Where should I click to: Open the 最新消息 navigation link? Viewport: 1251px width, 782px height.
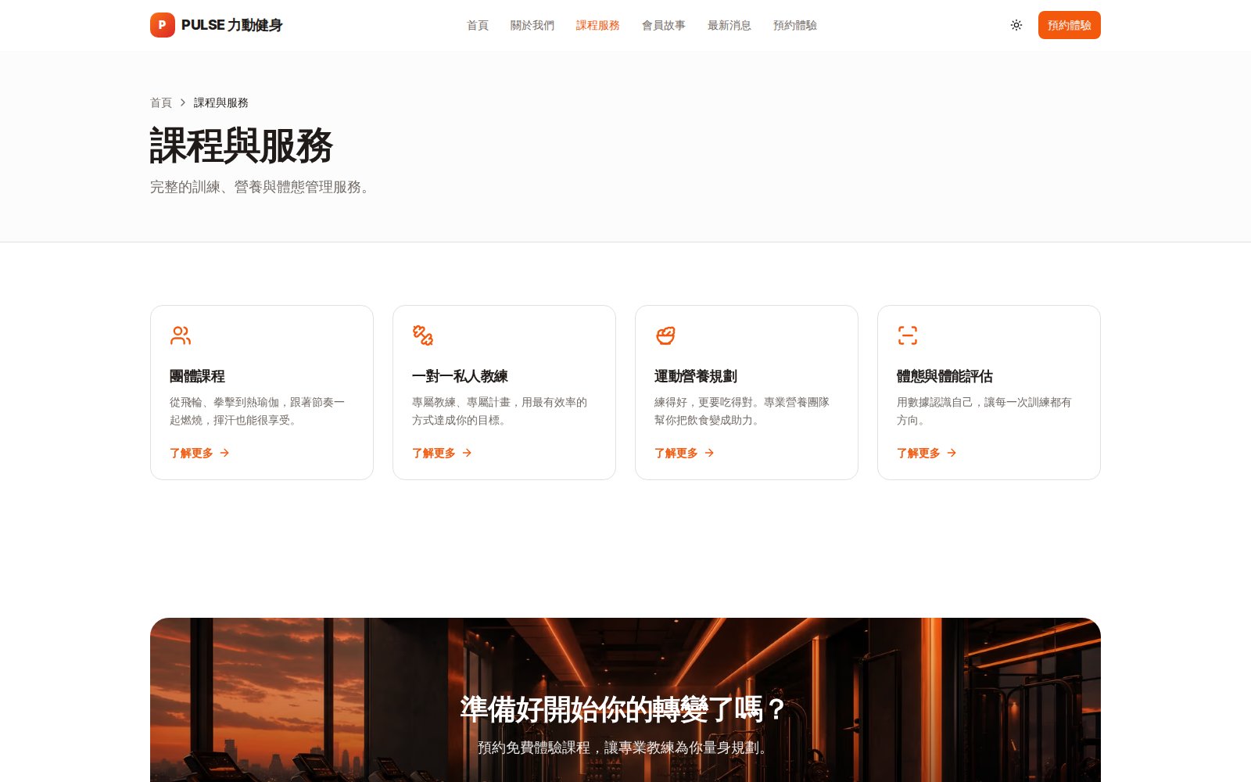coord(729,25)
